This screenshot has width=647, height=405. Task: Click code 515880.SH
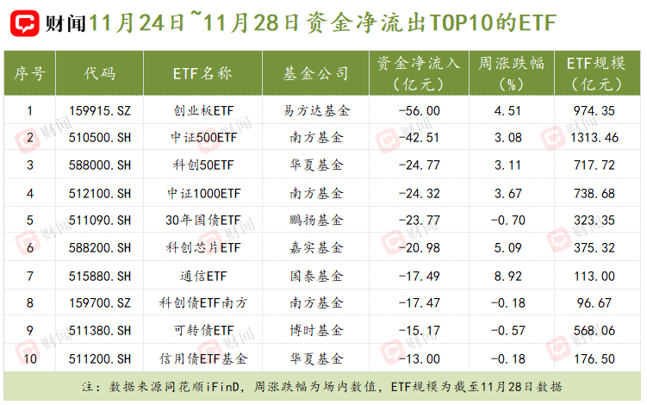click(100, 276)
